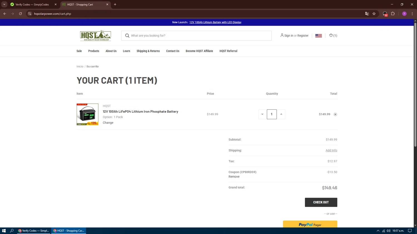Open Become HQST Affiliate page
The height and width of the screenshot is (234, 417).
199,51
